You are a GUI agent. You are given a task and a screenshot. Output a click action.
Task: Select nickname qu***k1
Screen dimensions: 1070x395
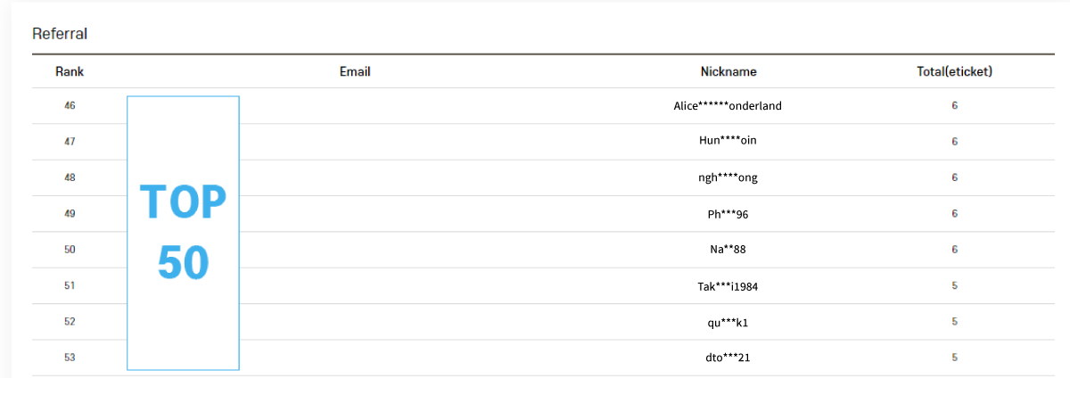728,322
